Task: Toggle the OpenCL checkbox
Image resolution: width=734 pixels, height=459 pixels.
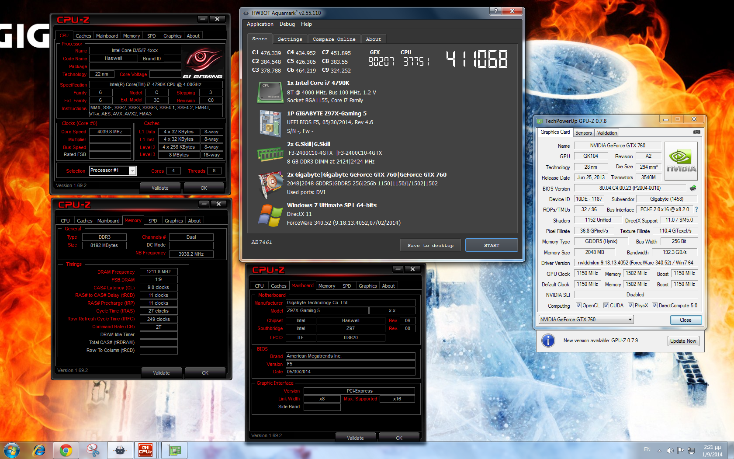Action: tap(578, 306)
